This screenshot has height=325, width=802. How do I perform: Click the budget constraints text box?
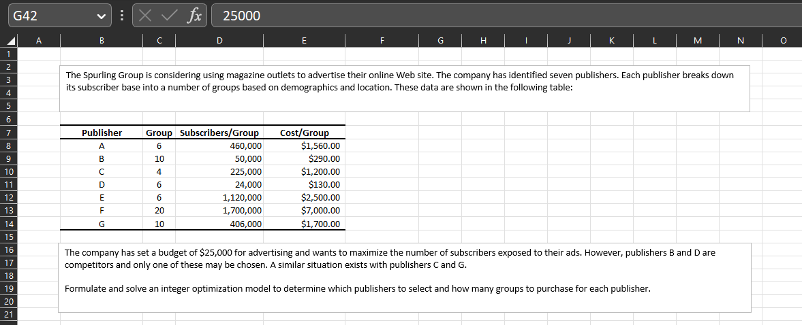[405, 277]
